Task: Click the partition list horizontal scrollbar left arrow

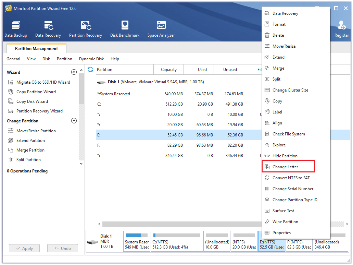Action: 99,224
